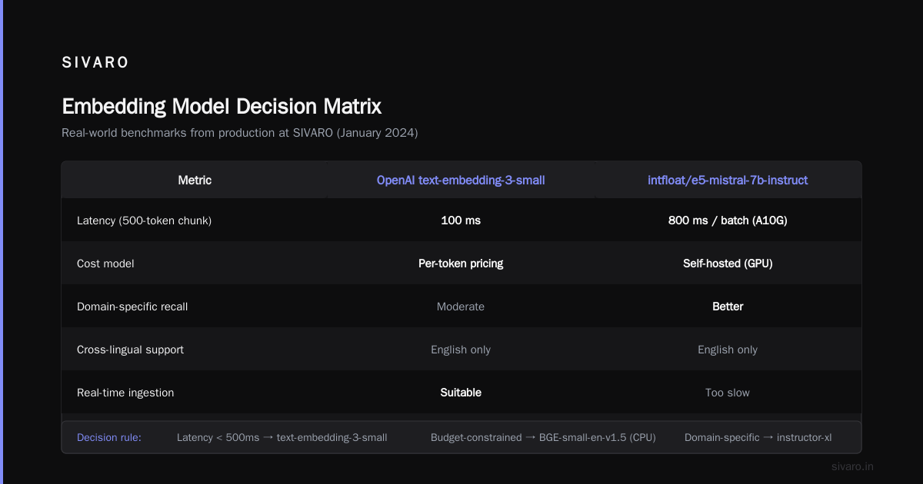Select the Domain-specific recall row label

coord(132,307)
